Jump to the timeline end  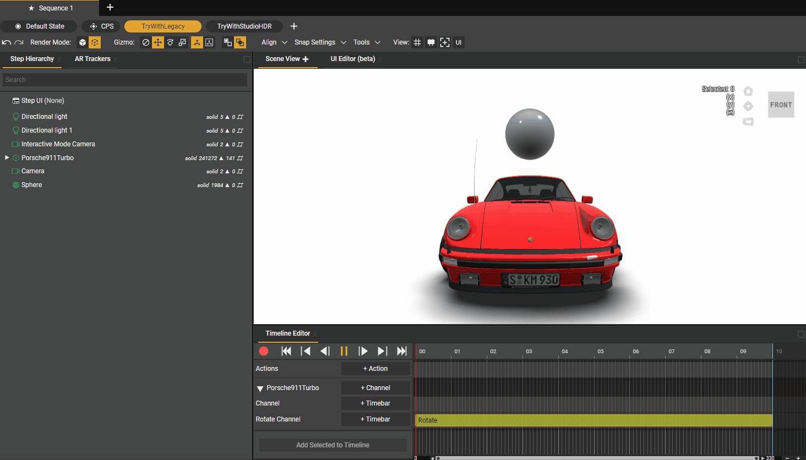click(x=402, y=351)
